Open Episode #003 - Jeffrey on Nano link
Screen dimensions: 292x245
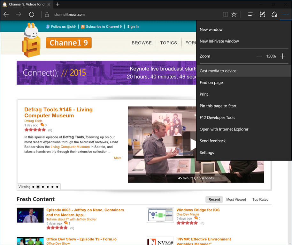[x=85, y=212]
